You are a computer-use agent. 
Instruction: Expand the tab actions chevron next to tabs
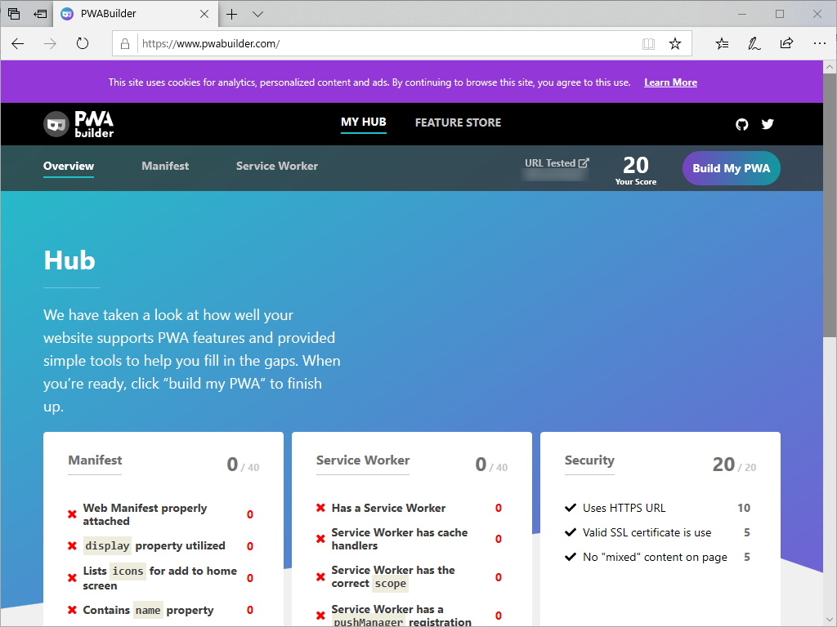(257, 14)
